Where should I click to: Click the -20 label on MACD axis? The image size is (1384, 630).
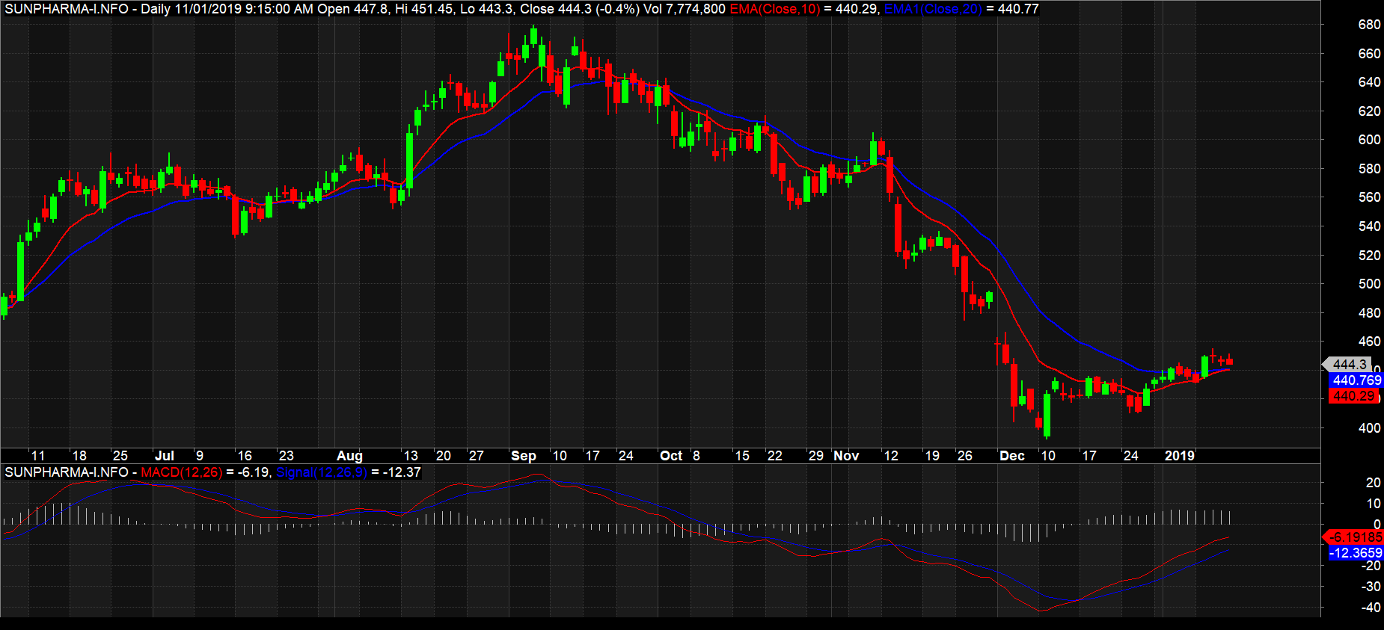1371,566
